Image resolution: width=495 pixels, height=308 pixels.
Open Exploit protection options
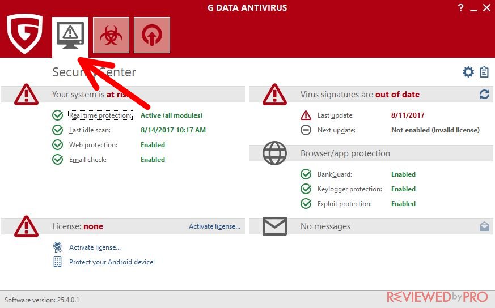(345, 204)
